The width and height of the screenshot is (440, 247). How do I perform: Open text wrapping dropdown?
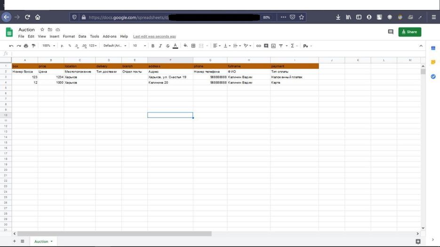coord(237,46)
